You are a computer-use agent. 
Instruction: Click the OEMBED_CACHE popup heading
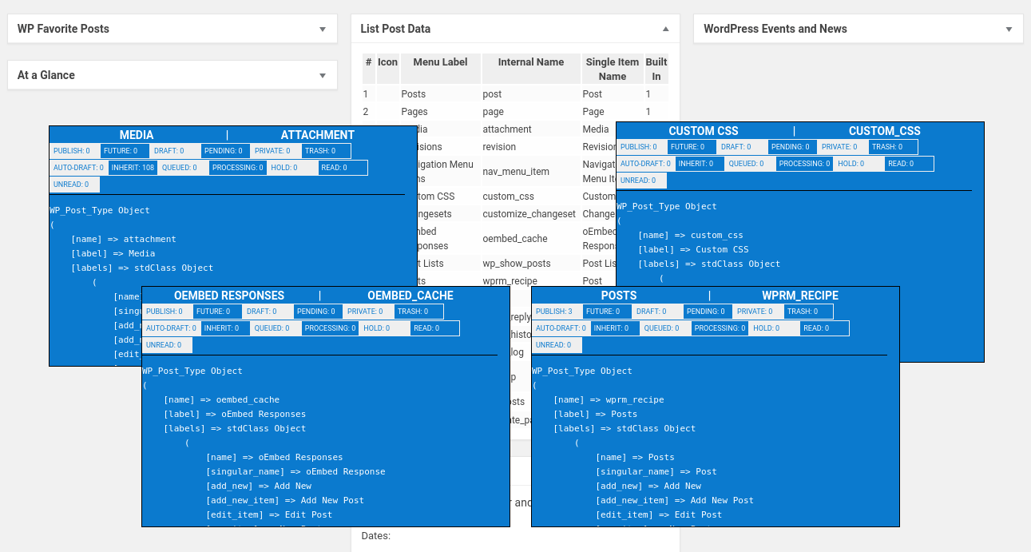click(x=410, y=296)
